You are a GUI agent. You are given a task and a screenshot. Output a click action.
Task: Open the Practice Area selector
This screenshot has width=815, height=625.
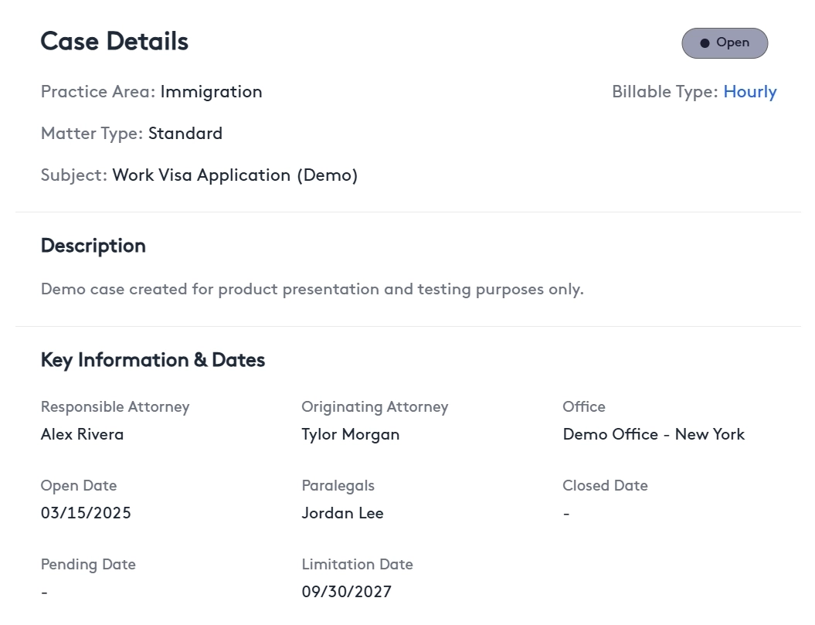click(97, 91)
